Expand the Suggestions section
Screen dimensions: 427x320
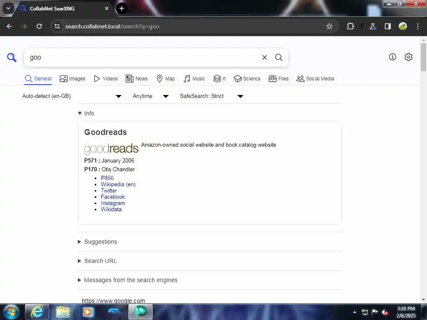coord(98,242)
